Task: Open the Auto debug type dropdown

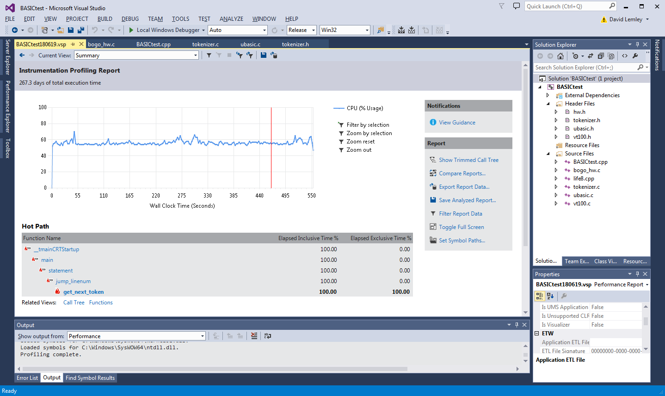Action: [265, 30]
